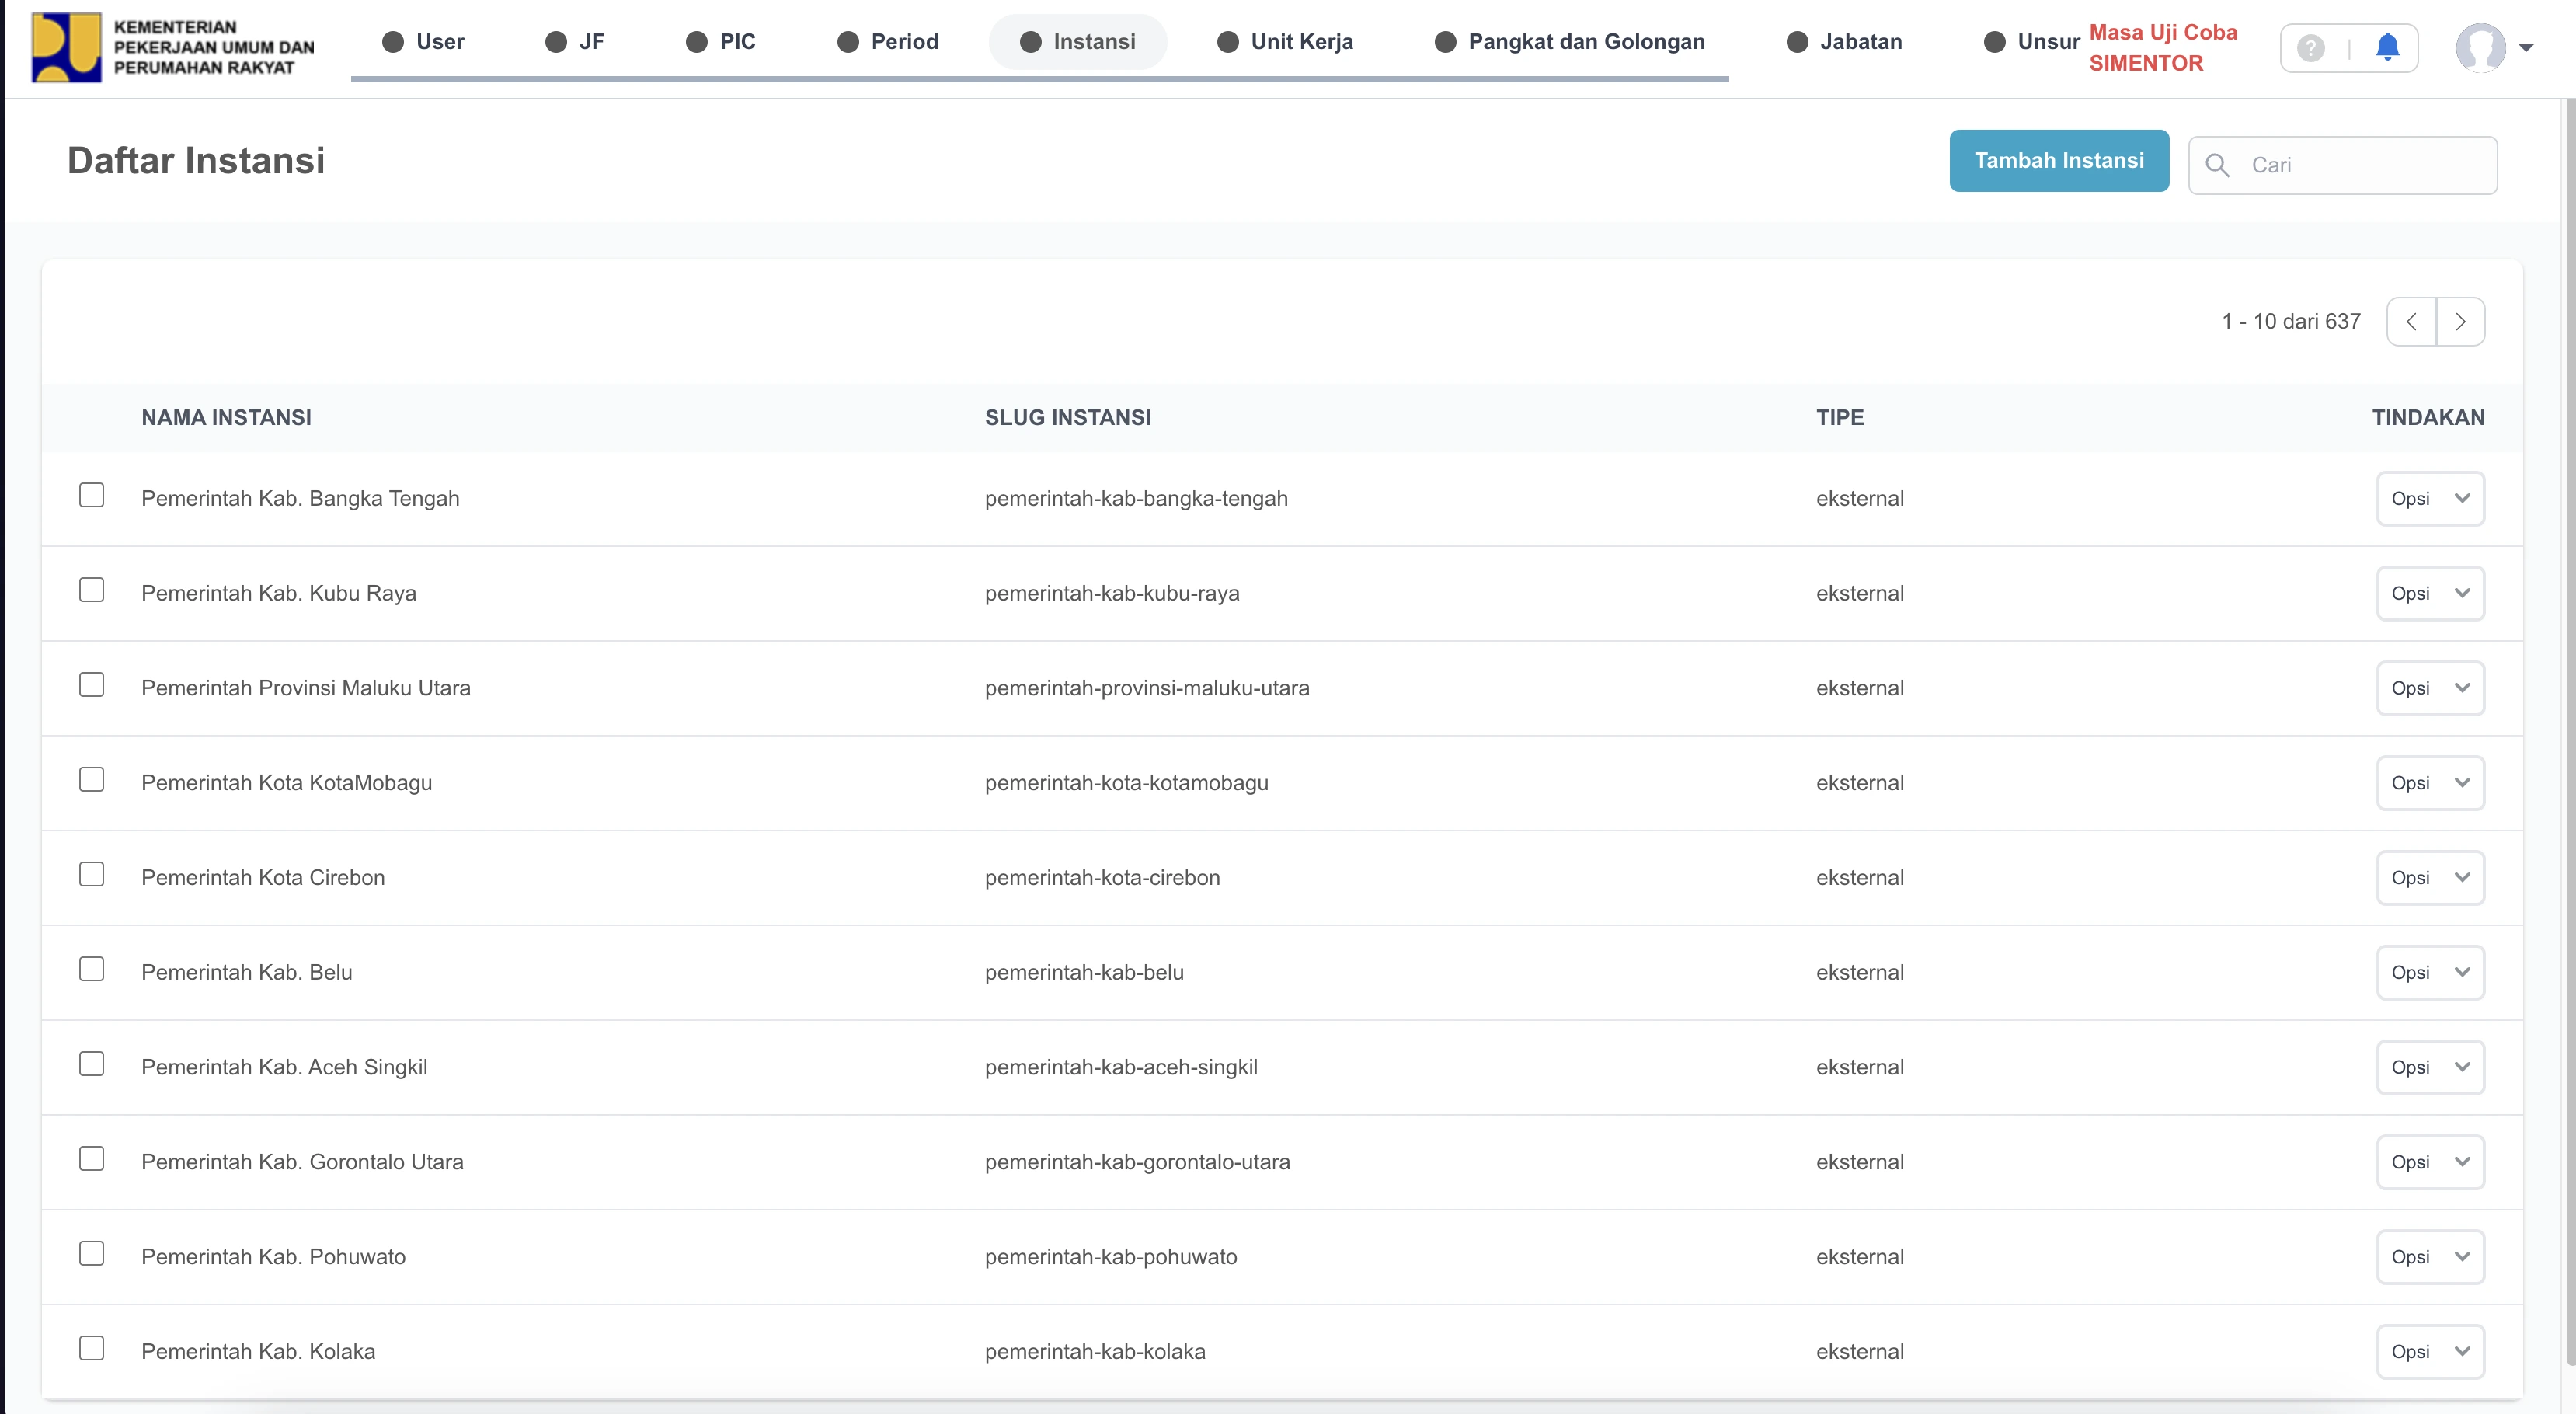The height and width of the screenshot is (1414, 2576).
Task: Go to next page arrow
Action: click(x=2460, y=322)
